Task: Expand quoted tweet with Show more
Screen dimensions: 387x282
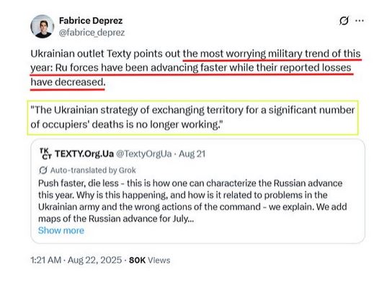Action: [61, 230]
